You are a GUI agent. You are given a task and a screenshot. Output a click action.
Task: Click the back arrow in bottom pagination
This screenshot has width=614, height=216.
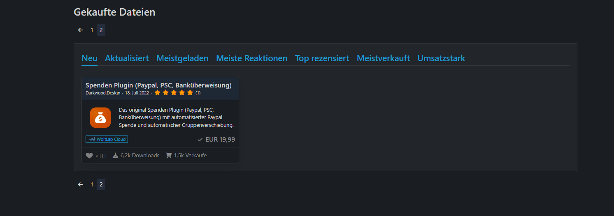[x=81, y=184]
